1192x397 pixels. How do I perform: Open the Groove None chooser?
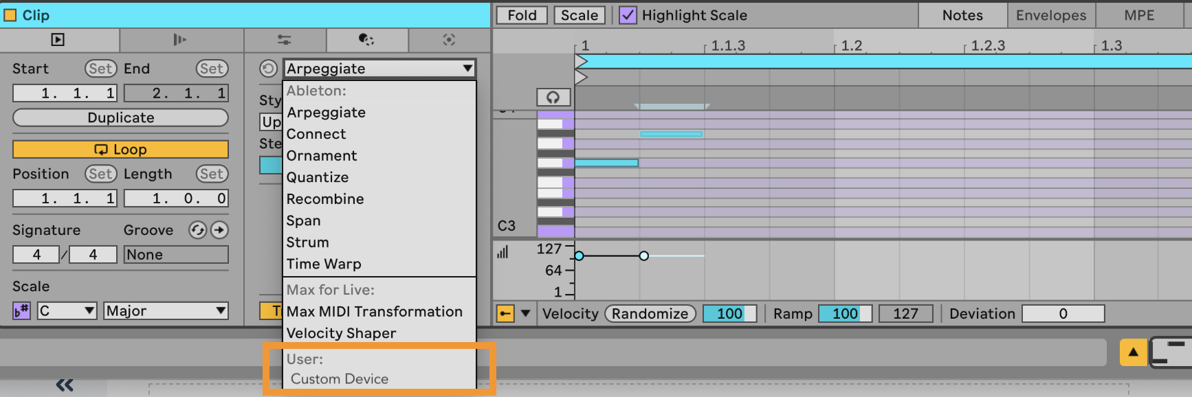click(x=176, y=255)
